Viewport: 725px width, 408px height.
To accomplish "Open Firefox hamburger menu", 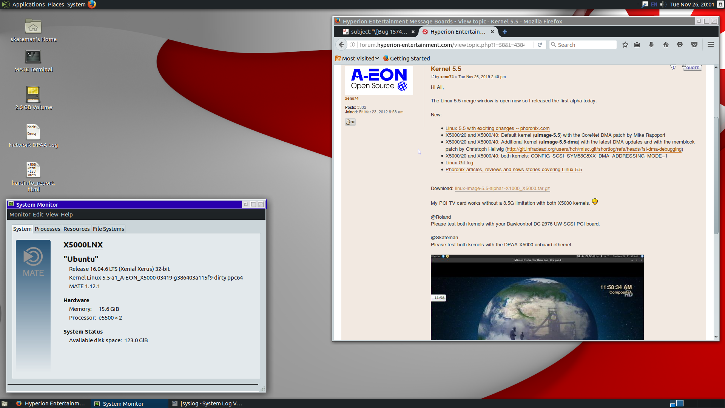I will pyautogui.click(x=711, y=45).
